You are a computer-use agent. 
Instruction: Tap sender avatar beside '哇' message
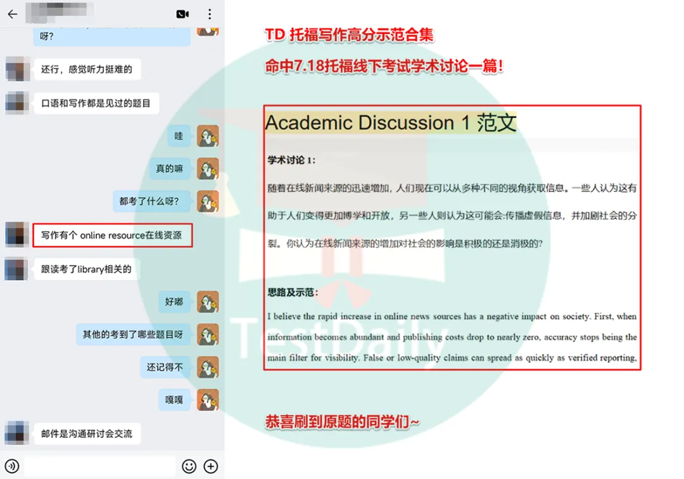tap(208, 136)
